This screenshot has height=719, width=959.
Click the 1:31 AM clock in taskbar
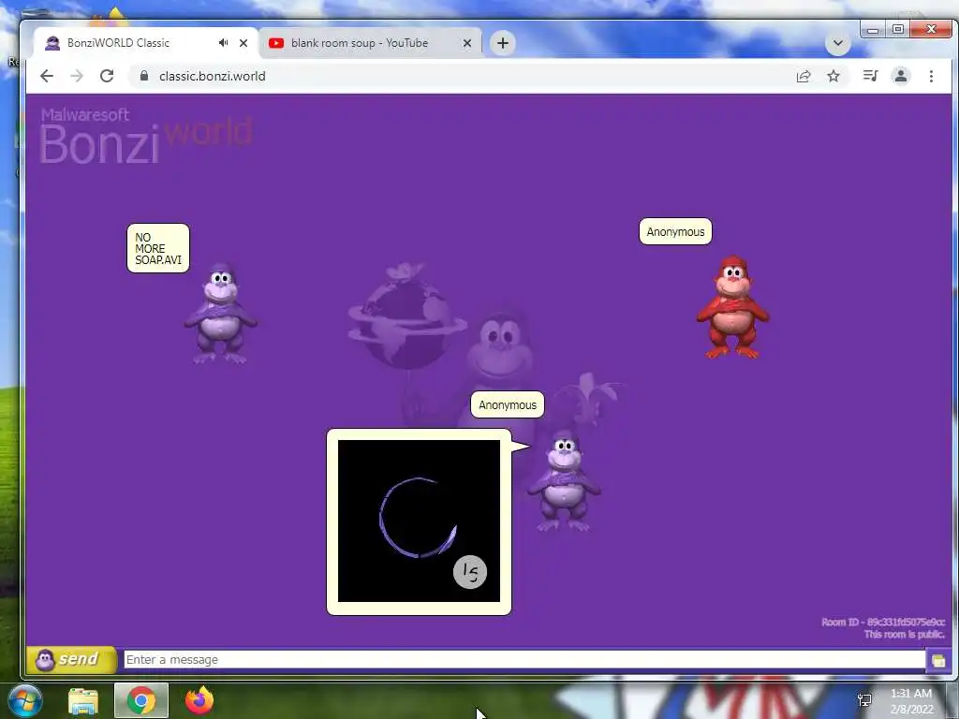910,694
